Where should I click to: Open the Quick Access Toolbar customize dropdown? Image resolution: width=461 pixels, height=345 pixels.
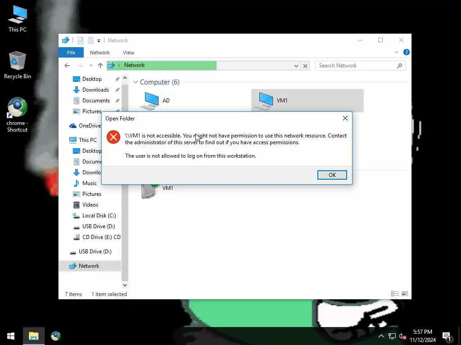click(x=99, y=40)
